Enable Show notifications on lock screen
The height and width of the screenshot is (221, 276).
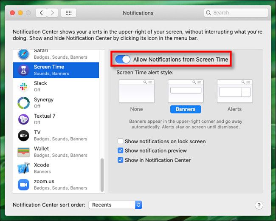(x=121, y=141)
